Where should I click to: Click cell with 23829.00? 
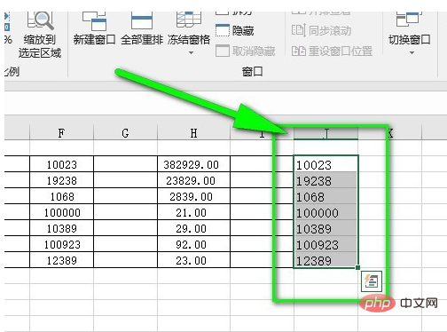[193, 180]
